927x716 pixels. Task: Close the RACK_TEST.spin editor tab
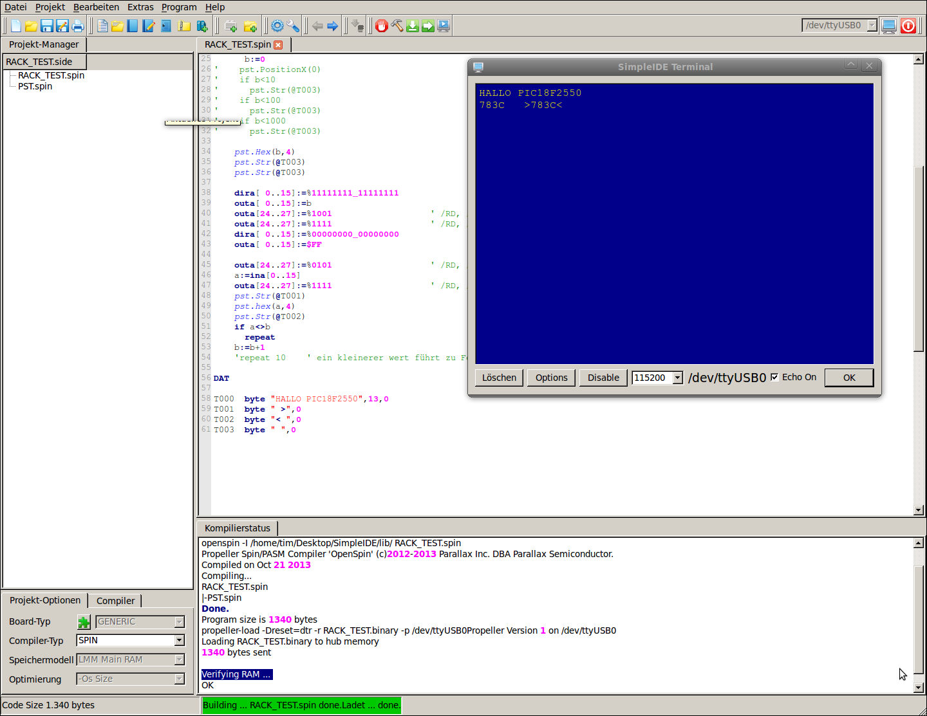278,45
